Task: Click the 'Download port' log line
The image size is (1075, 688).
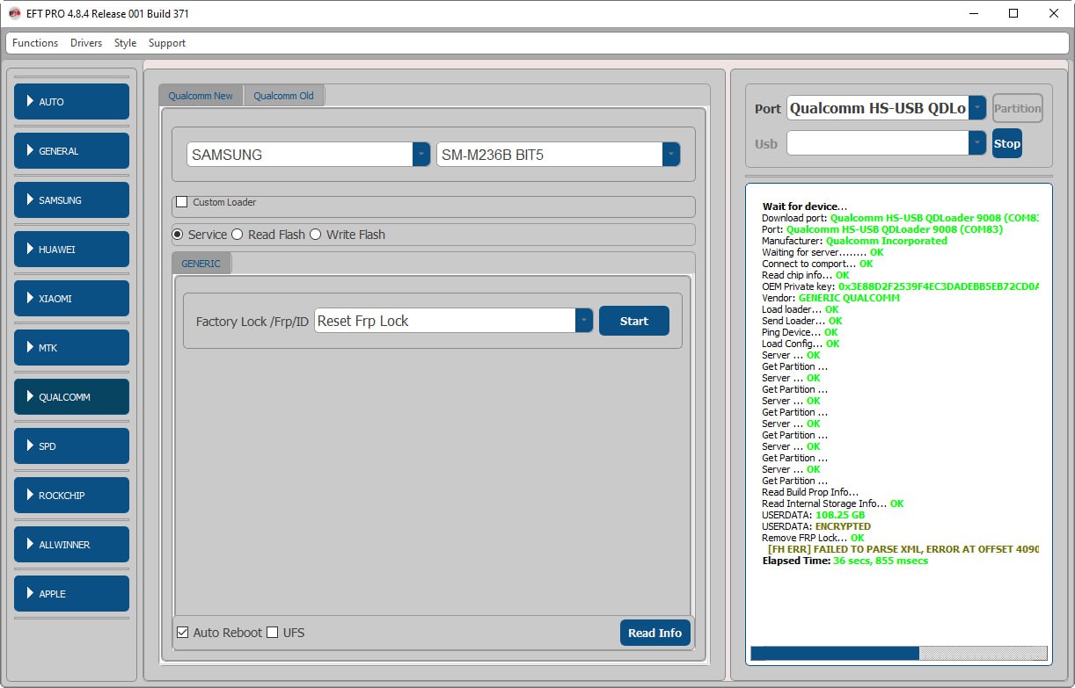Action: click(x=900, y=218)
